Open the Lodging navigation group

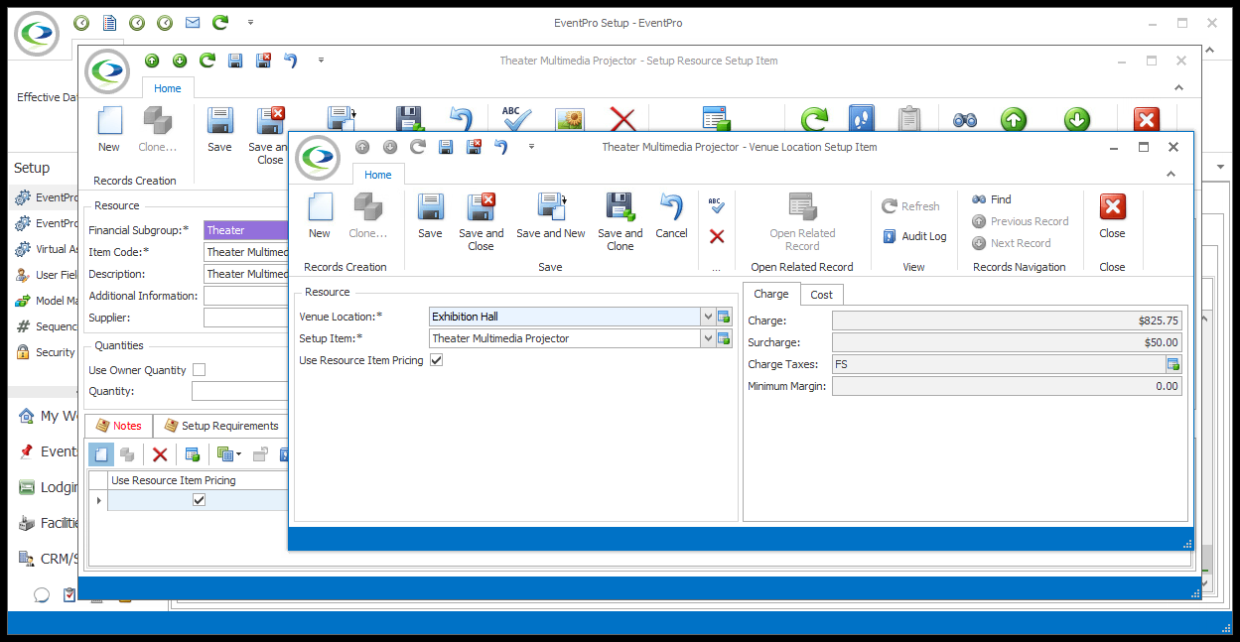pyautogui.click(x=48, y=487)
